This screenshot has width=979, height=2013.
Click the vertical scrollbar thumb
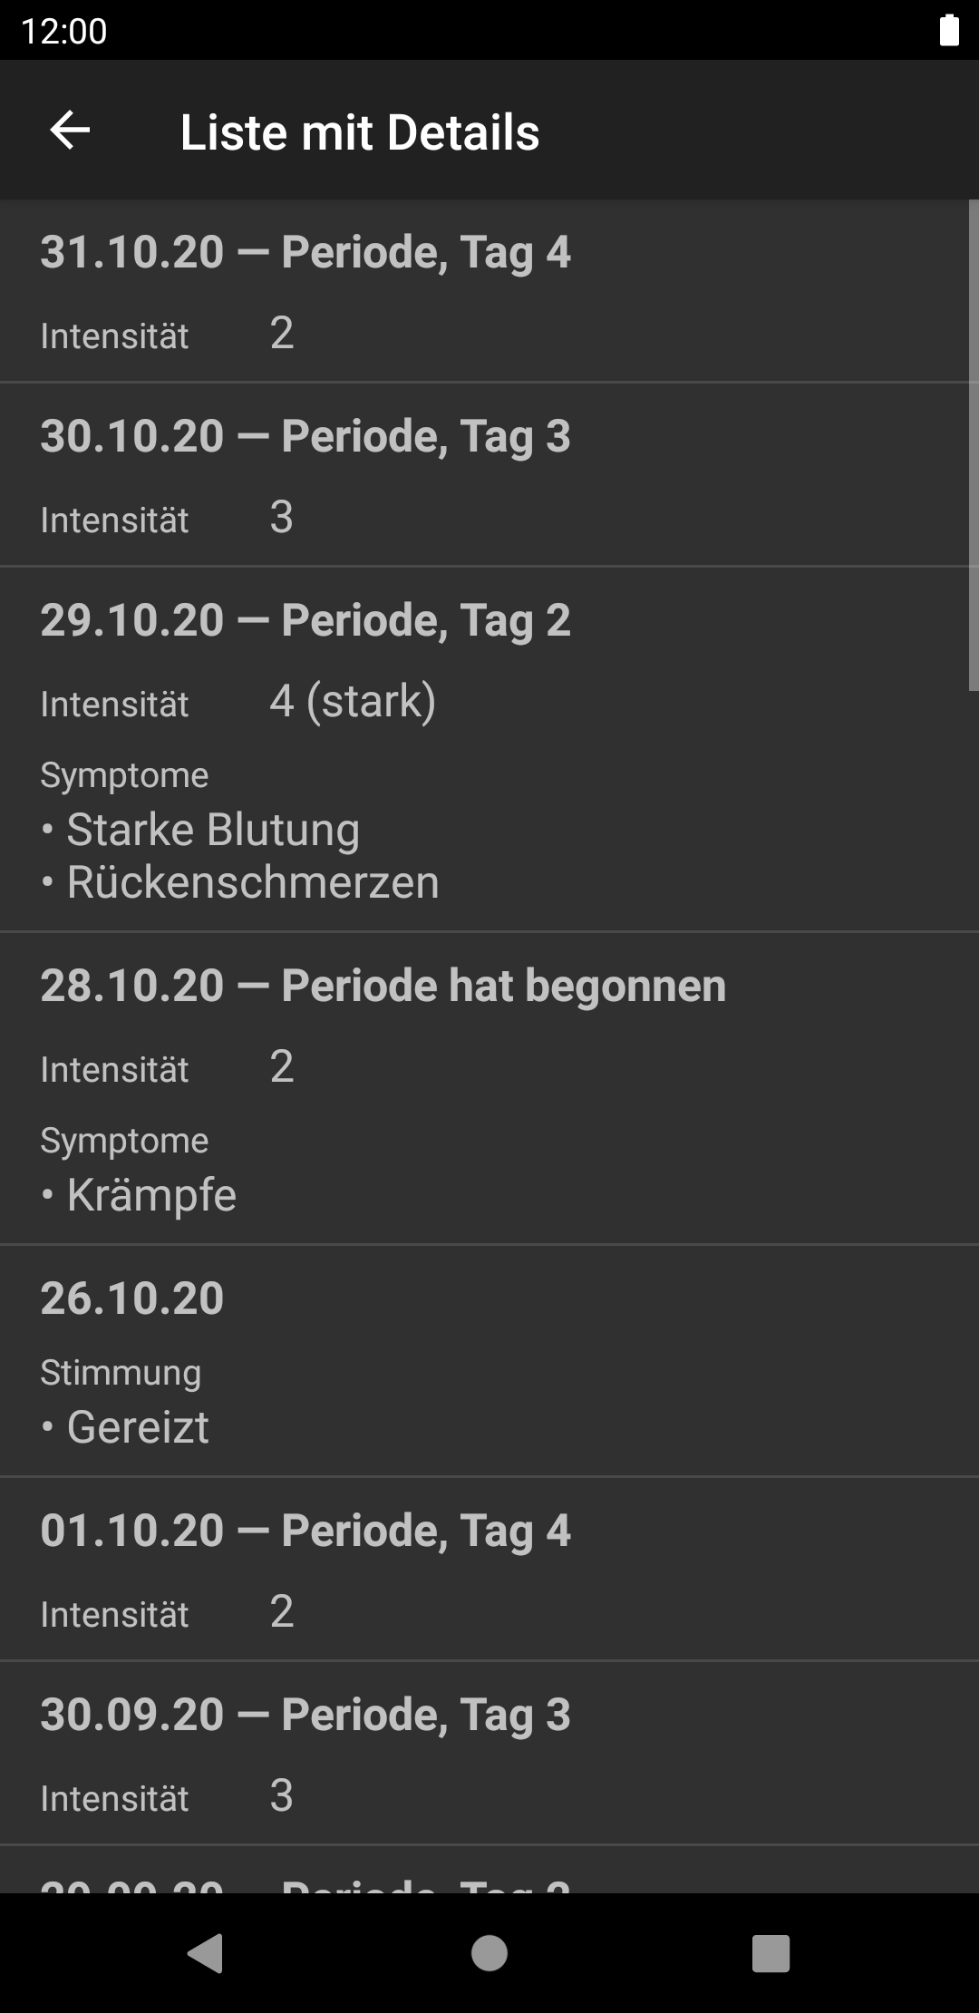(x=974, y=444)
